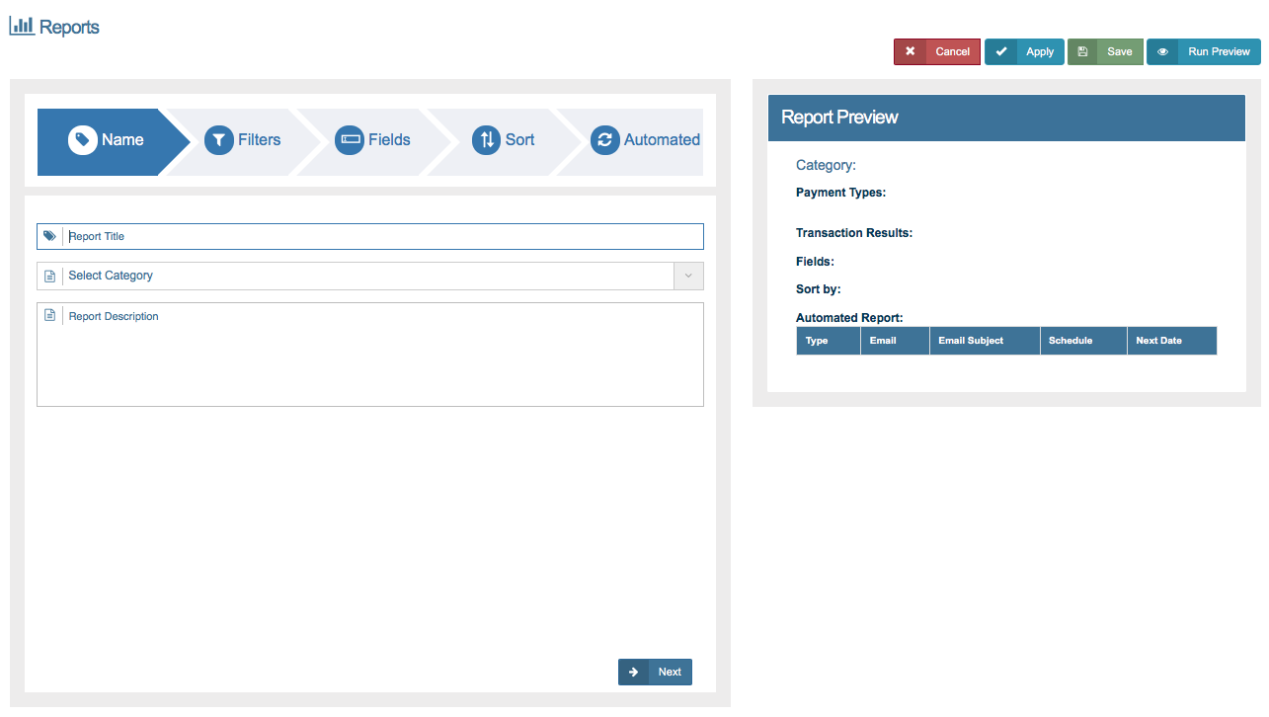1269x717 pixels.
Task: Go to the Automated step
Action: pyautogui.click(x=645, y=140)
